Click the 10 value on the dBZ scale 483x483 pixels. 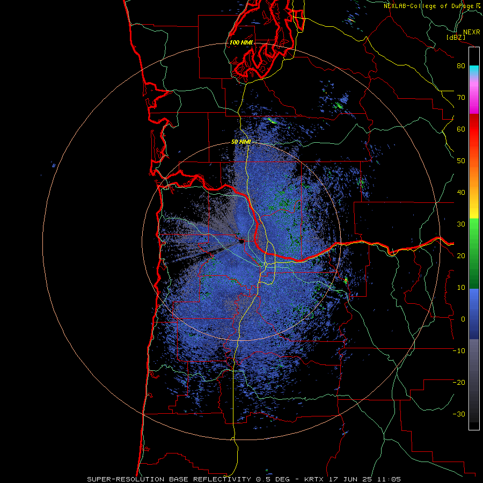(461, 288)
